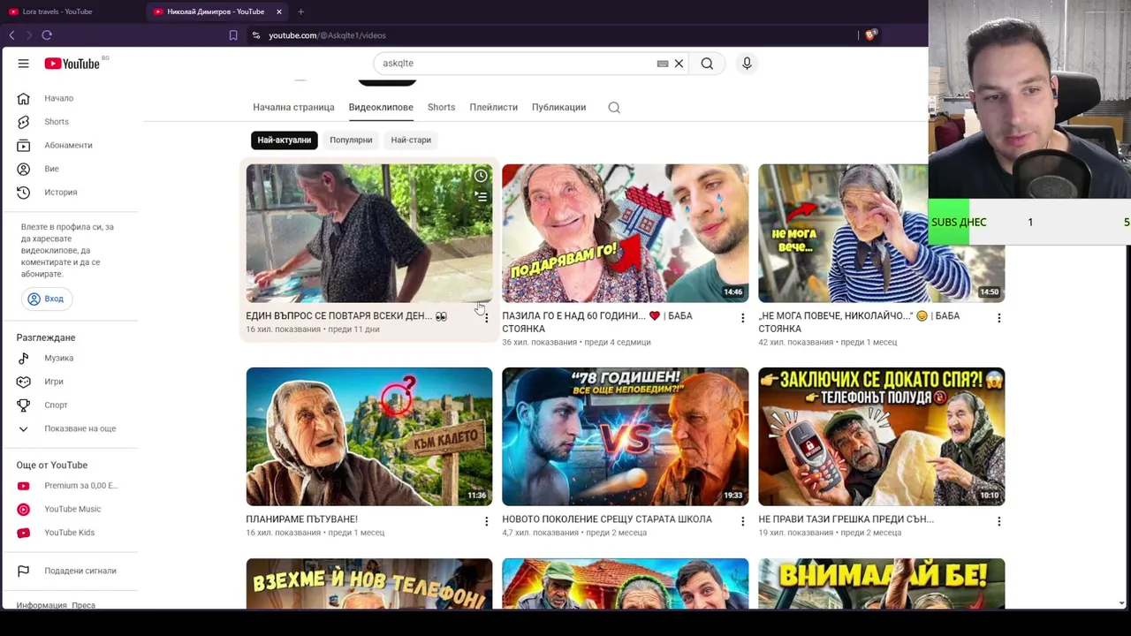Add first video to the queue

(481, 196)
